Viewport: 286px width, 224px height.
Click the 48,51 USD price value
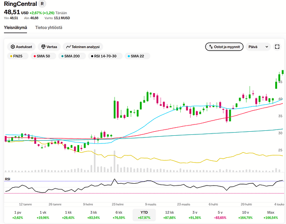[16, 12]
